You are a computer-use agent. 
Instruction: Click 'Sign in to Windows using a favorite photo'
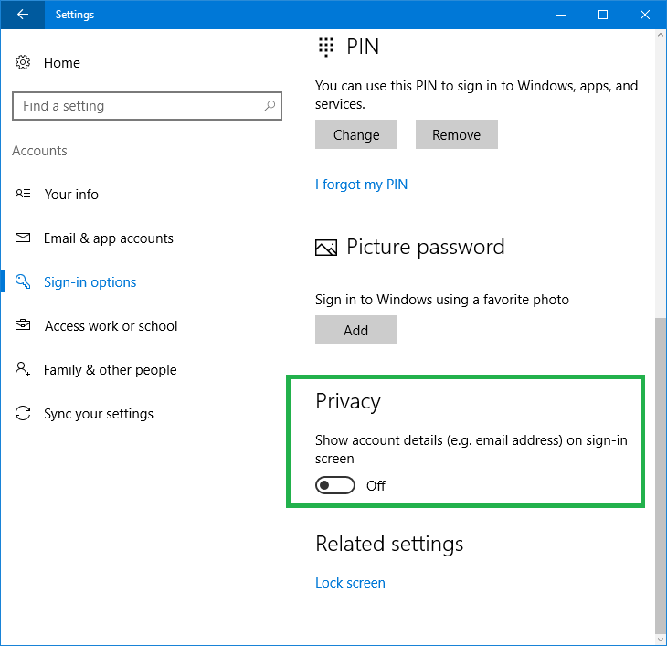(x=442, y=300)
